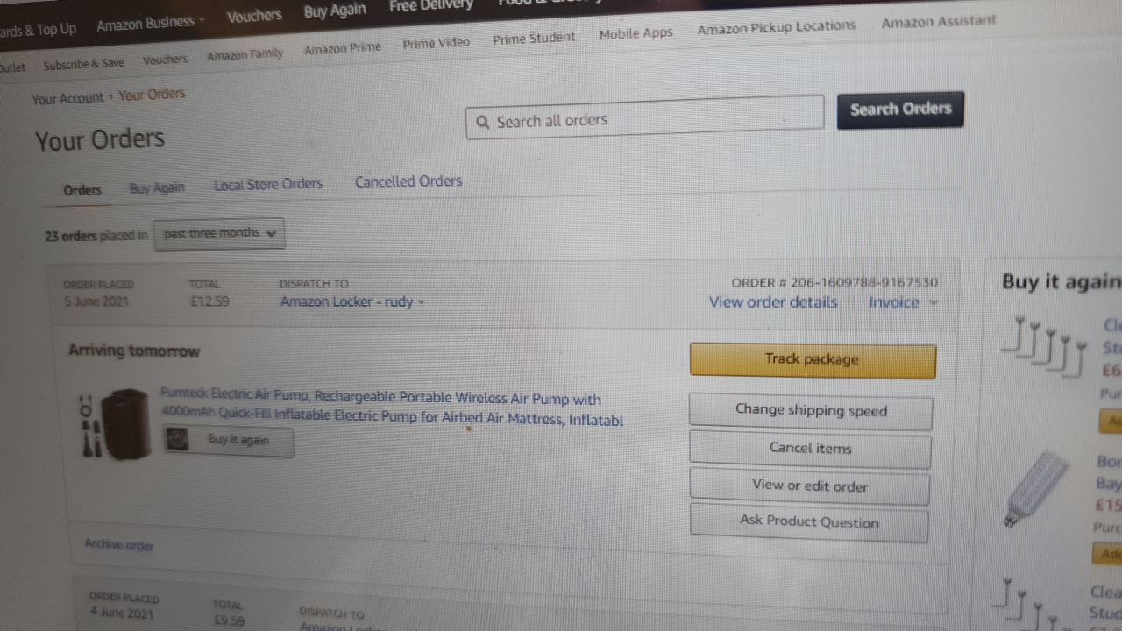
Task: Click into Search all orders field
Action: point(645,117)
